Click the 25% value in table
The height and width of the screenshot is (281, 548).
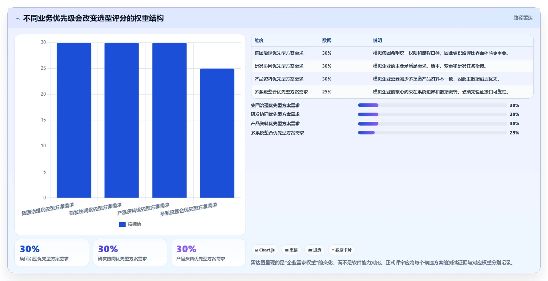pyautogui.click(x=327, y=92)
